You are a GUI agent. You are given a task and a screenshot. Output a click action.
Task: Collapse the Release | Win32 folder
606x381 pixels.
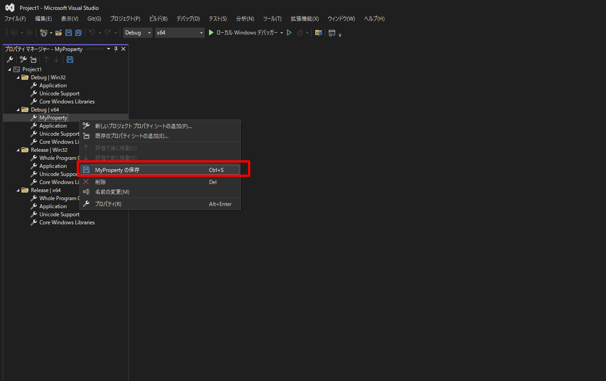pyautogui.click(x=18, y=150)
